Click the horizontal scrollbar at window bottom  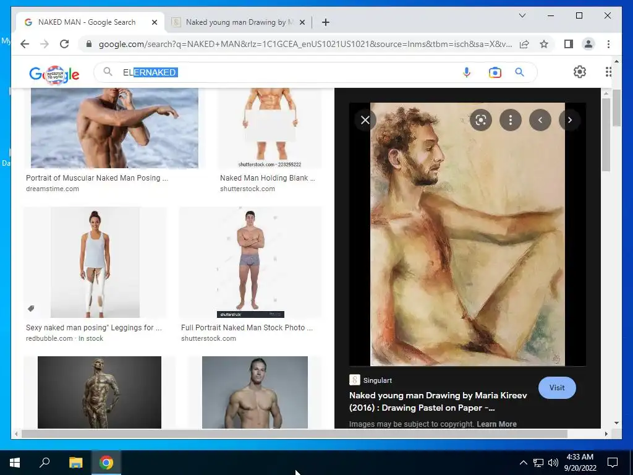pyautogui.click(x=294, y=434)
